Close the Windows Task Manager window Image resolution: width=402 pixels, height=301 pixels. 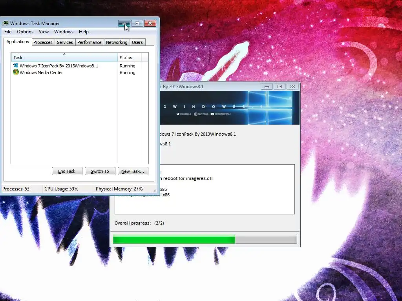(150, 24)
